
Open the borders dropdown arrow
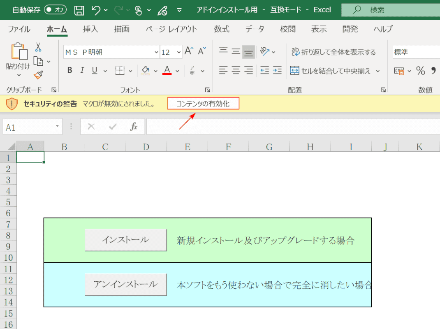[130, 71]
